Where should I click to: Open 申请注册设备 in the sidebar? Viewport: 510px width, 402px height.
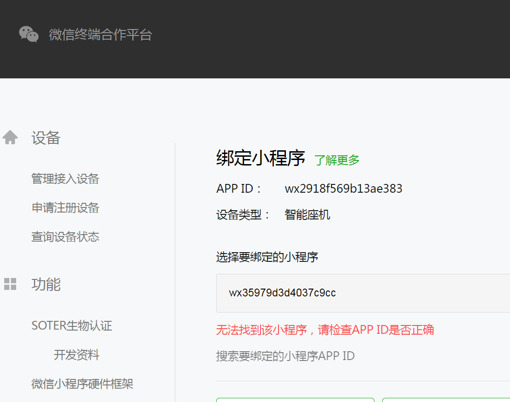point(65,208)
